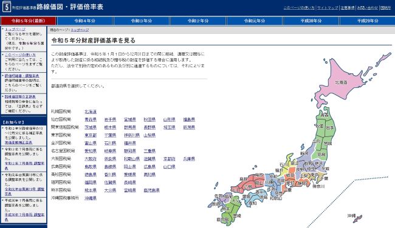
Task: Select 沖縄県 in the prefecture list
Action: click(x=91, y=198)
